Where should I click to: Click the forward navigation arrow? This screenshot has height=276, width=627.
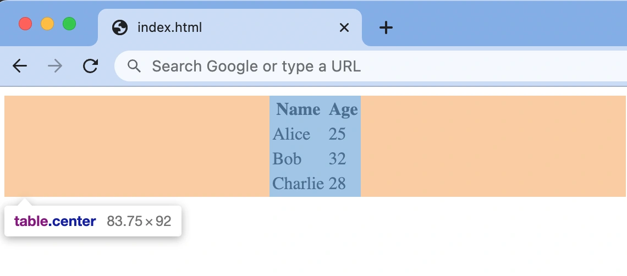click(55, 67)
